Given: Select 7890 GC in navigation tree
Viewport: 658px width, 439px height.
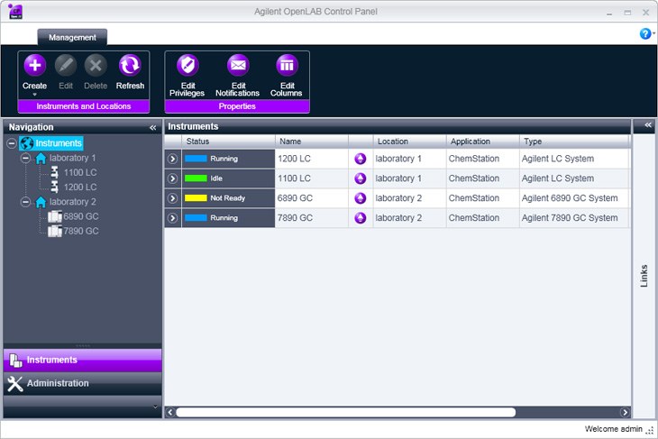Looking at the screenshot, I should point(81,232).
